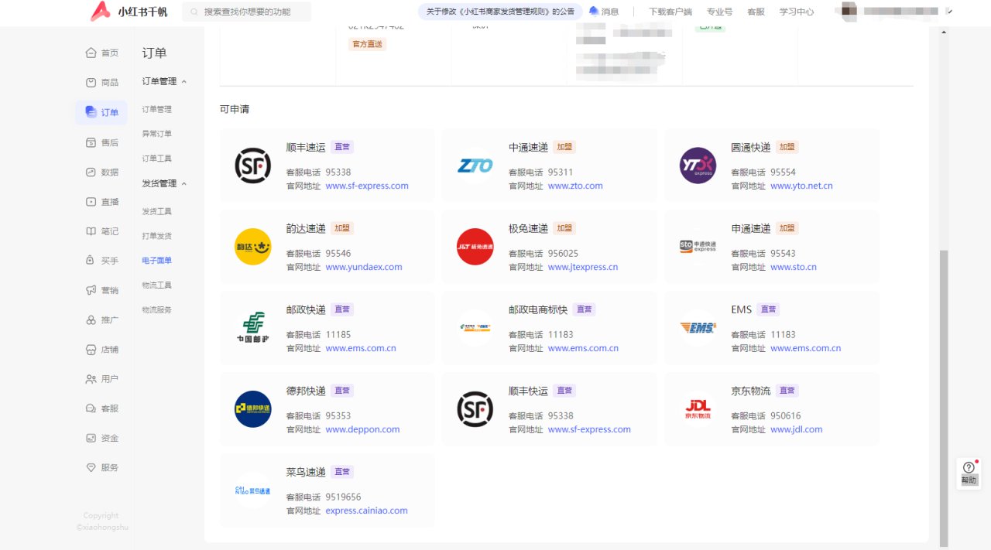Viewport: 991px width, 550px height.
Task: Open the 营销 marketing megaphone icon
Action: 91,290
